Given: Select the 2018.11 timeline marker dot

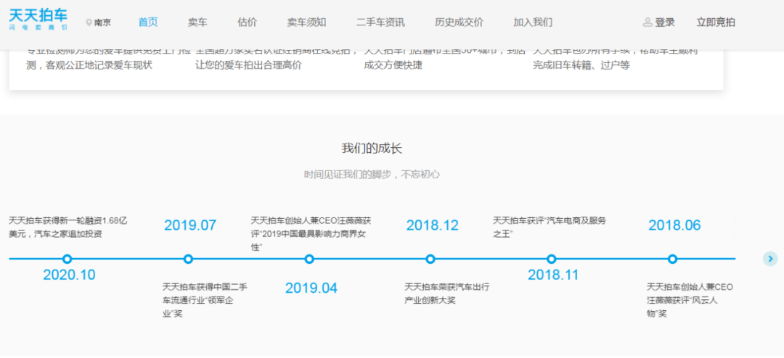Looking at the screenshot, I should [551, 259].
